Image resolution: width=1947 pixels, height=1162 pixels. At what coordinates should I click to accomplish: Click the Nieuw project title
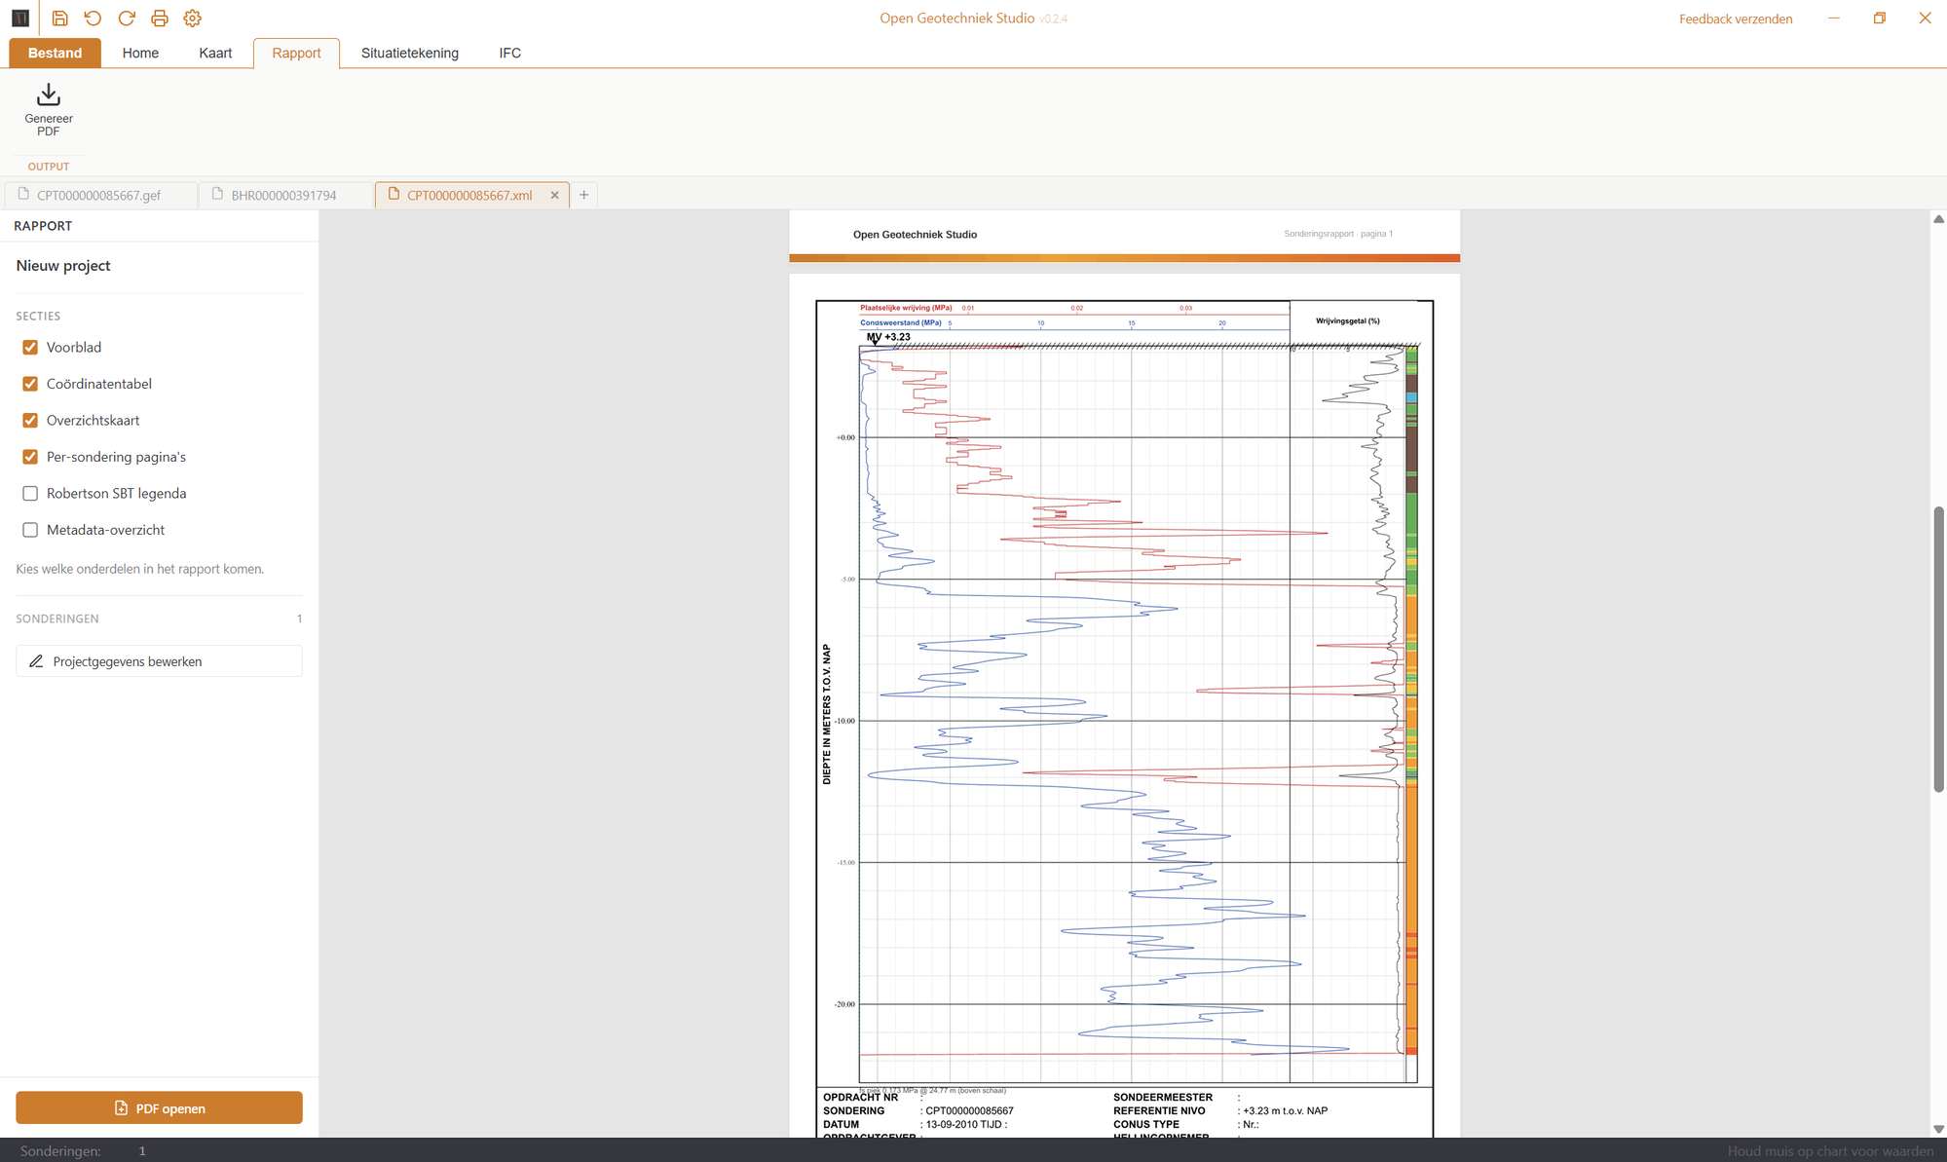tap(63, 266)
